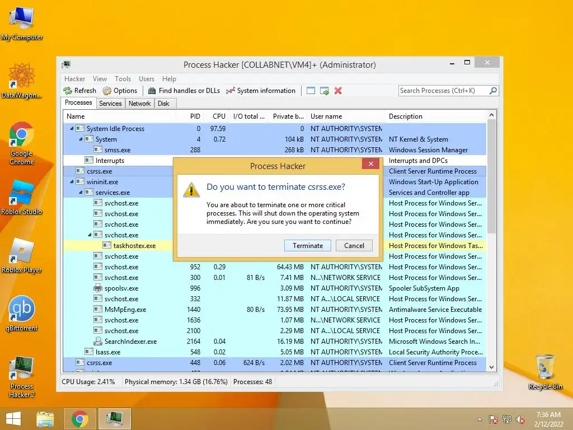Cancel the terminate csrss.exe dialog
573x430 pixels.
(354, 246)
